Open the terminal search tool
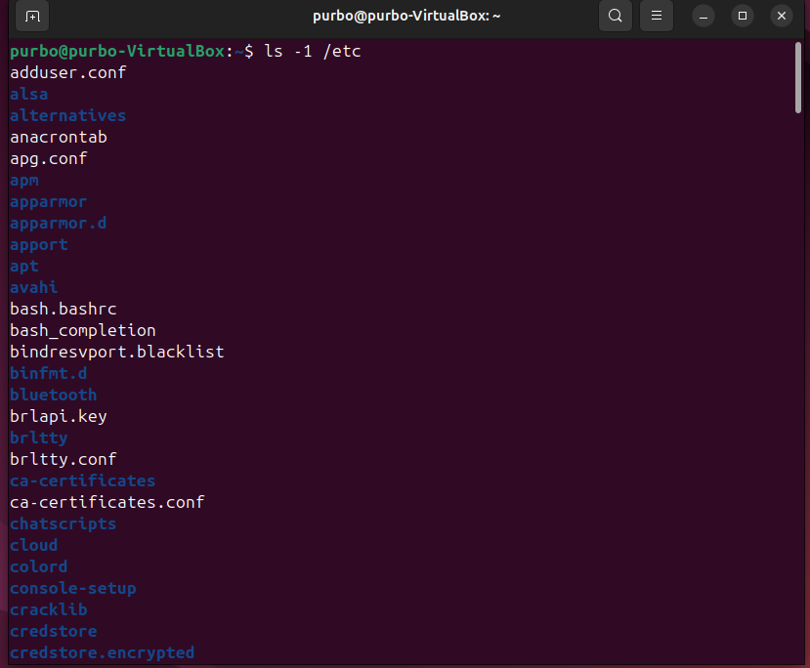810x668 pixels. point(616,16)
